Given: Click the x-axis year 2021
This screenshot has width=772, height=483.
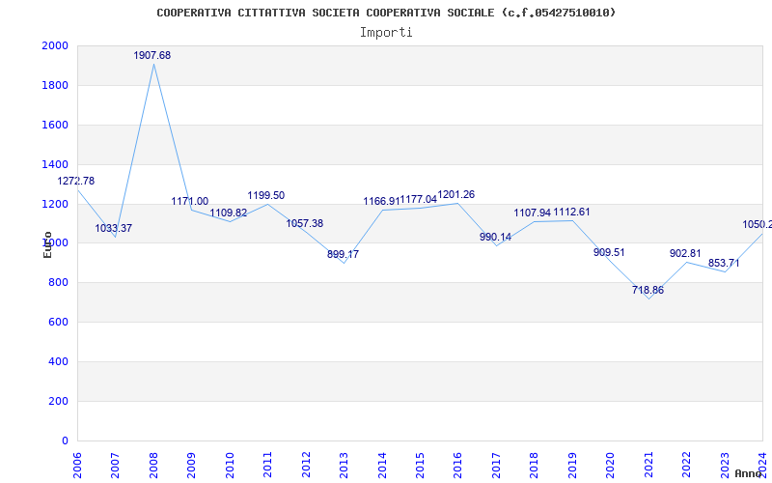Looking at the screenshot, I should [648, 465].
